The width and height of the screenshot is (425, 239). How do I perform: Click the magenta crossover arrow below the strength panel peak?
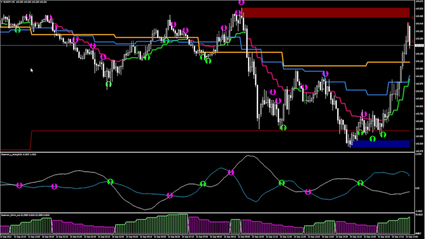(x=231, y=172)
